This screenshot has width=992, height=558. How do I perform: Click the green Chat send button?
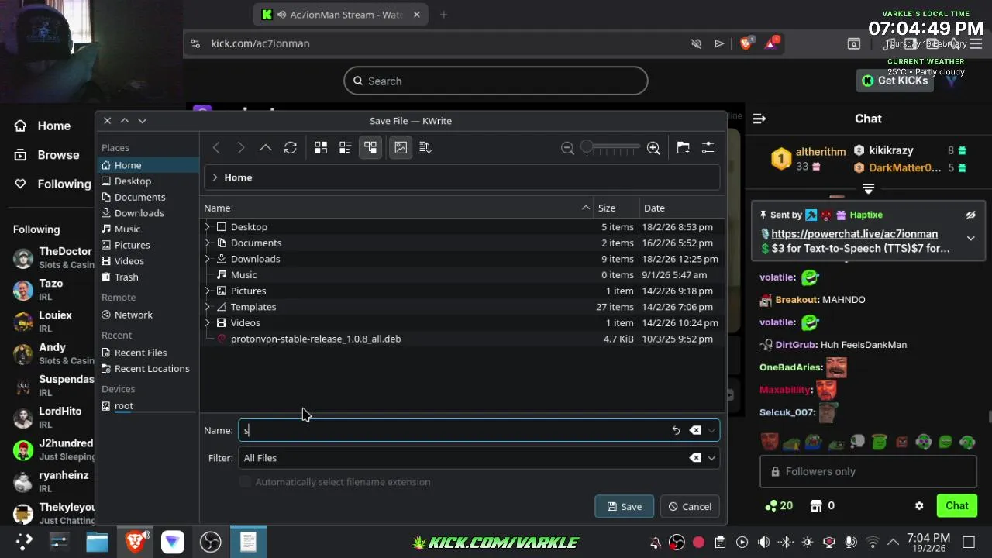[956, 506]
